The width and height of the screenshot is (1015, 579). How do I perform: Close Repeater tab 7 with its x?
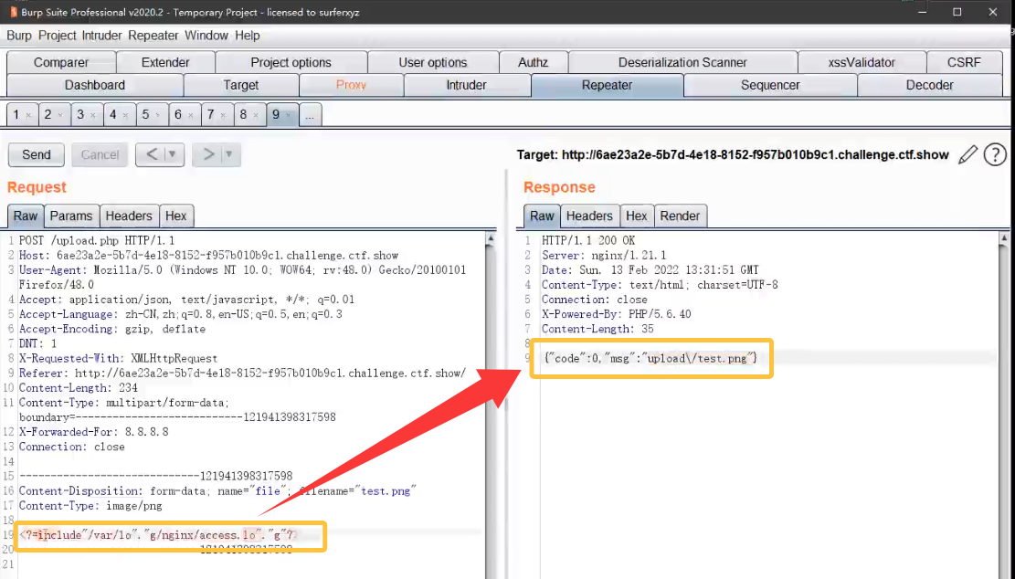pos(223,115)
